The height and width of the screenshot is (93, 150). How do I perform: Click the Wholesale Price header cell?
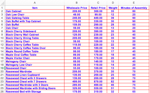click(77, 8)
